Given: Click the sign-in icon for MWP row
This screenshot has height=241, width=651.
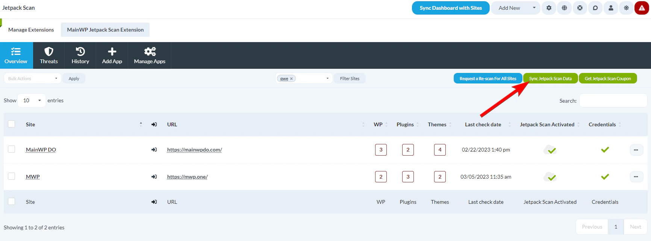Looking at the screenshot, I should click(154, 177).
